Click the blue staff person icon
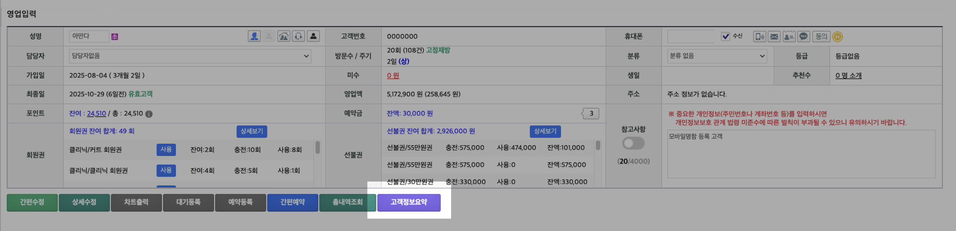The image size is (956, 231). (254, 36)
